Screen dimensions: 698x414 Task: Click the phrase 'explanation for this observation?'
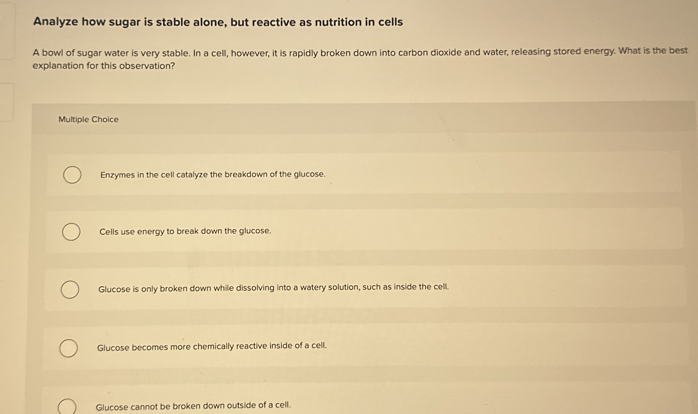(104, 66)
